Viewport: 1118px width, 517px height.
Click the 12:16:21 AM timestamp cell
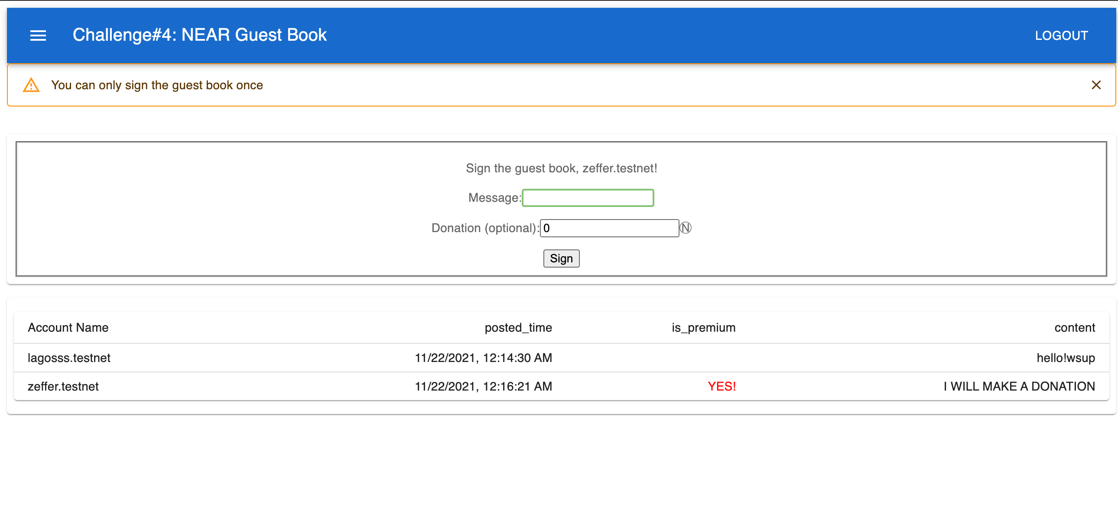point(483,386)
